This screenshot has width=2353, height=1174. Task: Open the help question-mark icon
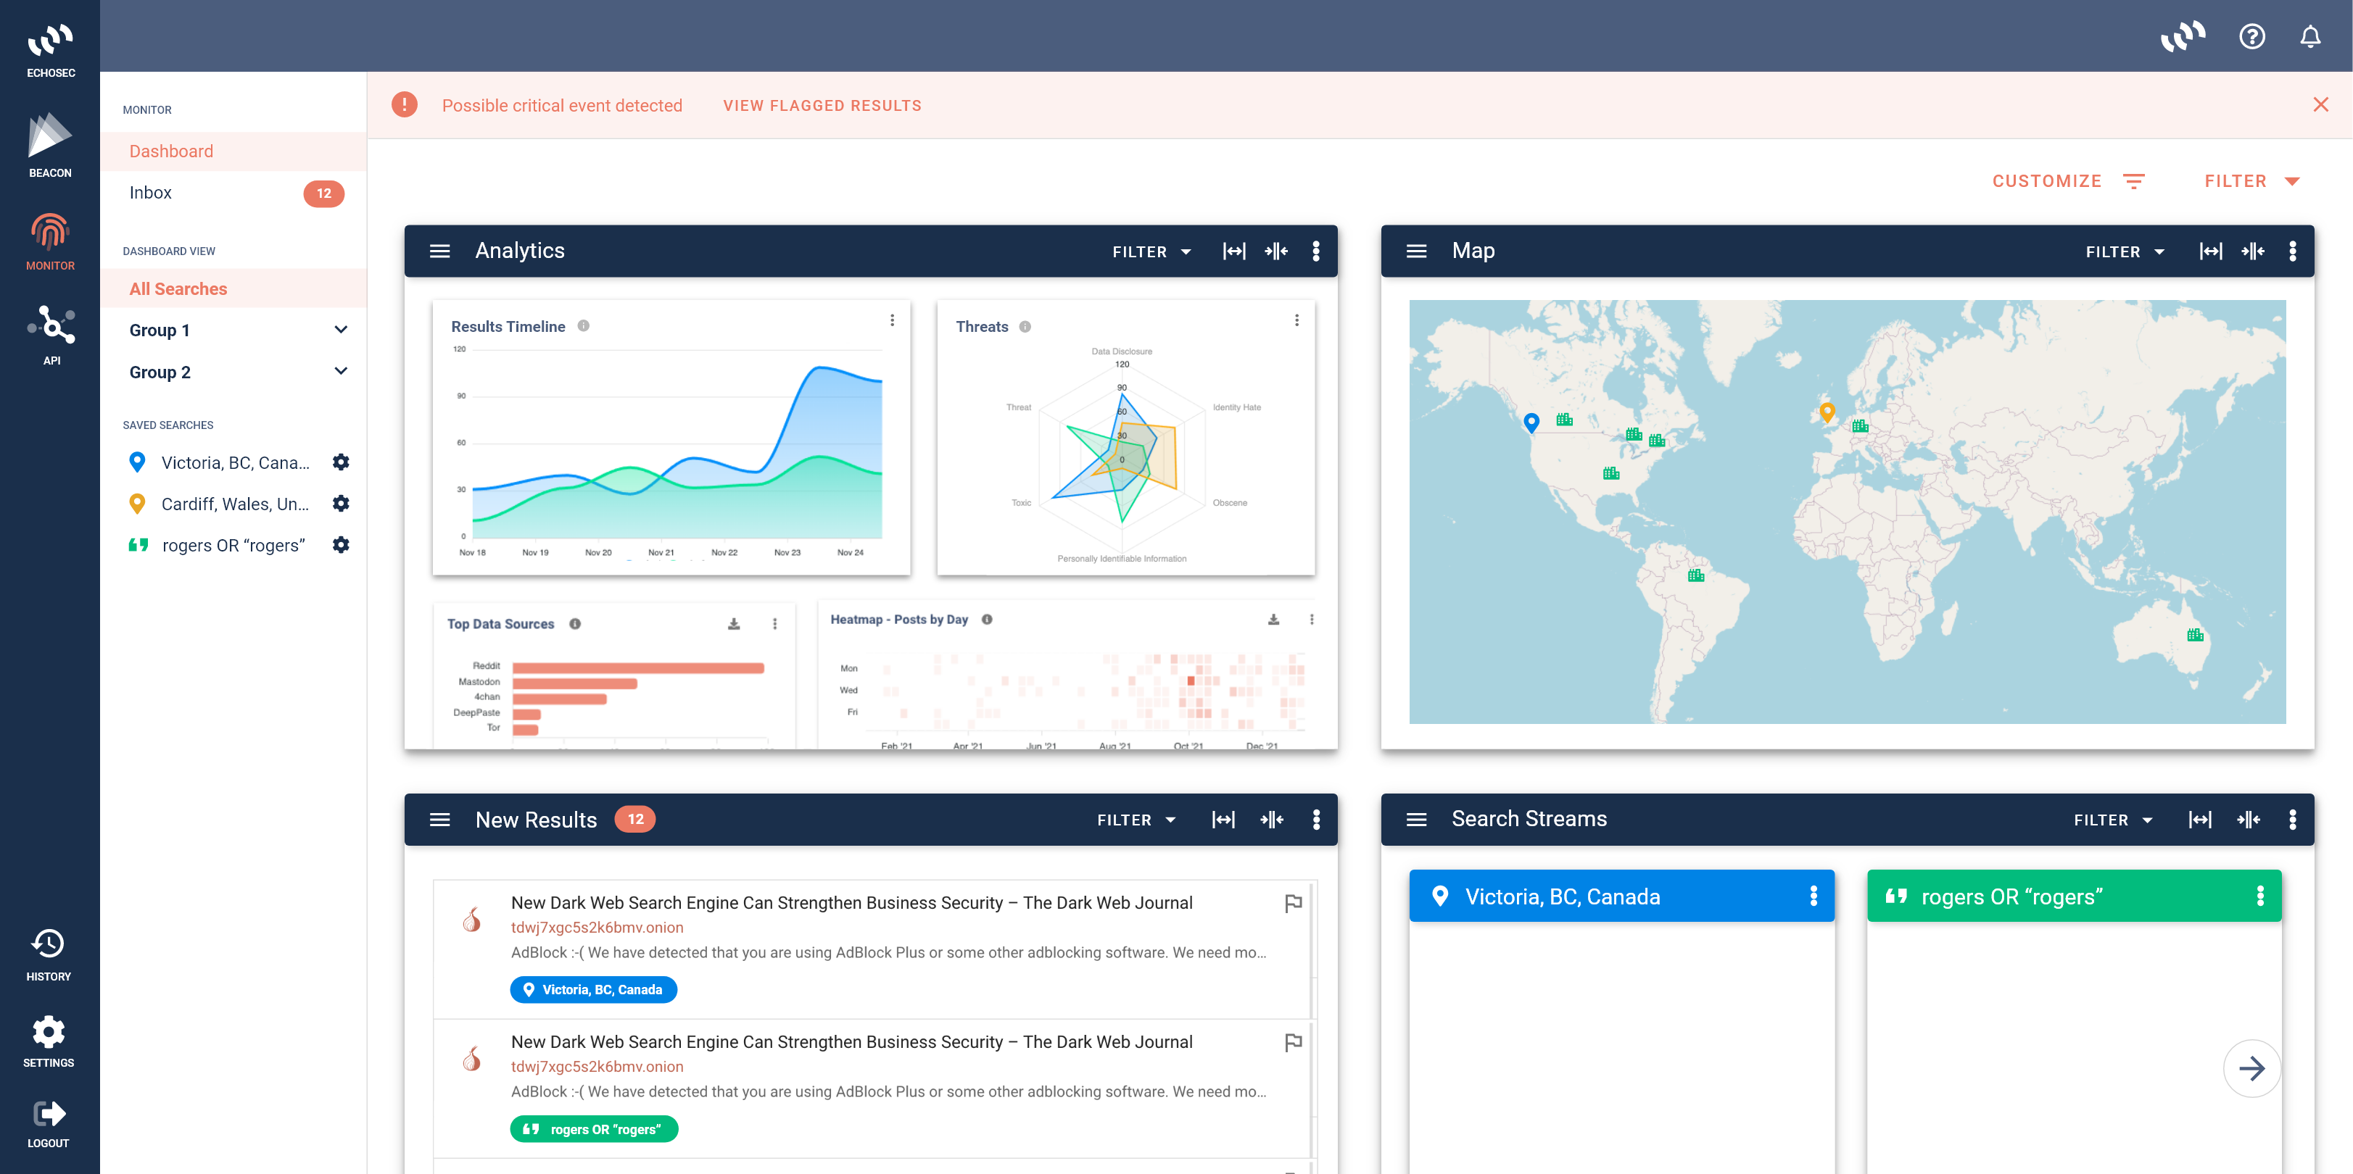(x=2251, y=36)
